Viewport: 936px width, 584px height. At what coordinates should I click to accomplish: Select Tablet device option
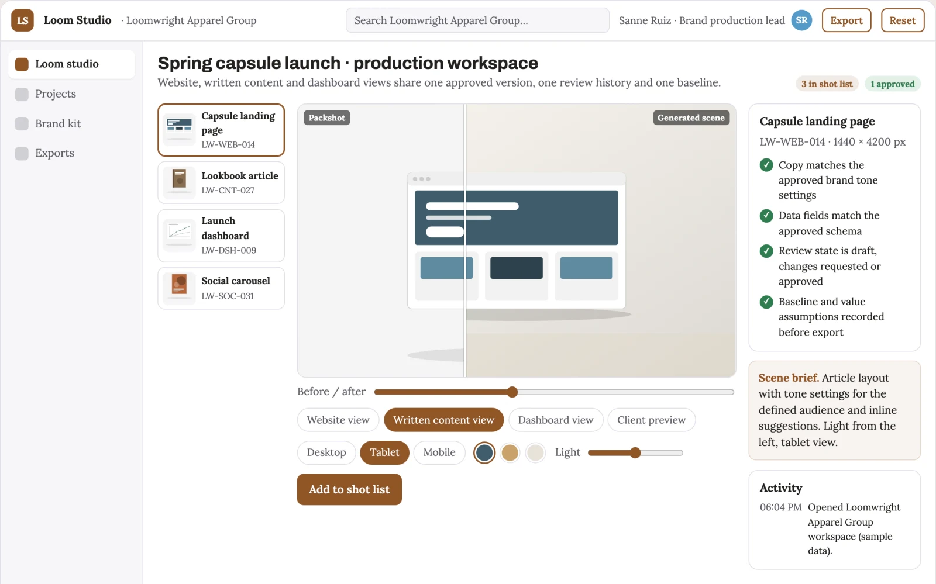(384, 452)
